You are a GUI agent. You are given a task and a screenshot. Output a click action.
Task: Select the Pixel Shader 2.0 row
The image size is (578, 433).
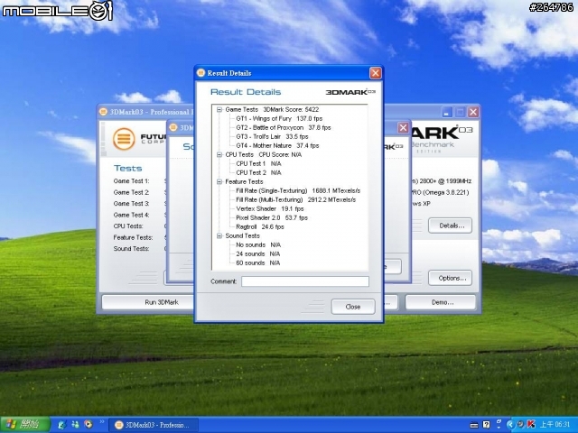(x=272, y=217)
